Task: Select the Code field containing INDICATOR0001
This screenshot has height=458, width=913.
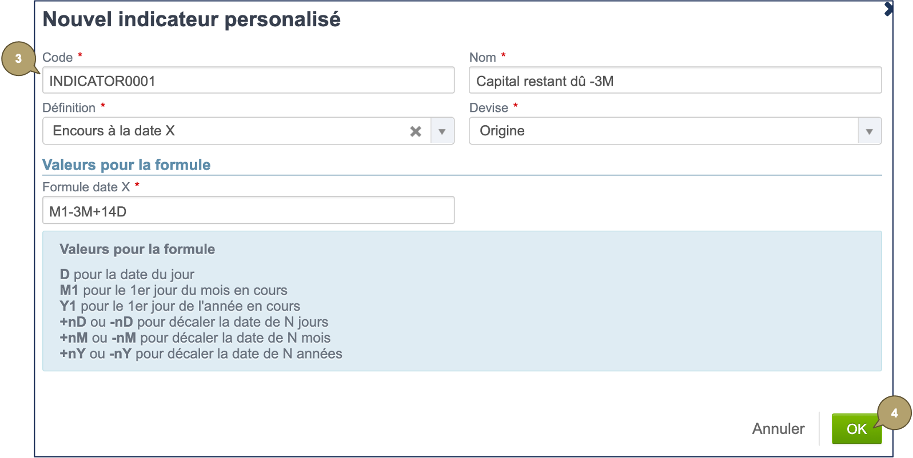Action: point(249,80)
